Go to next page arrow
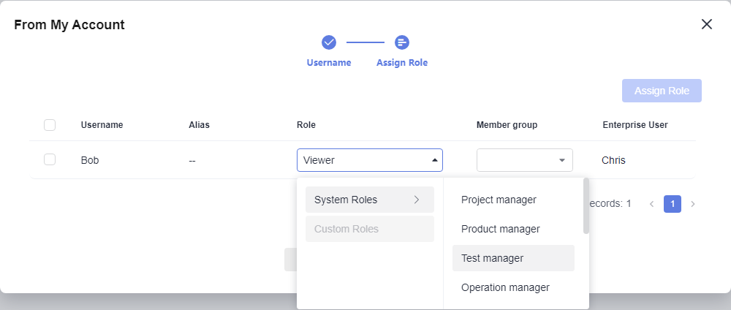Viewport: 731px width, 310px height. tap(693, 204)
